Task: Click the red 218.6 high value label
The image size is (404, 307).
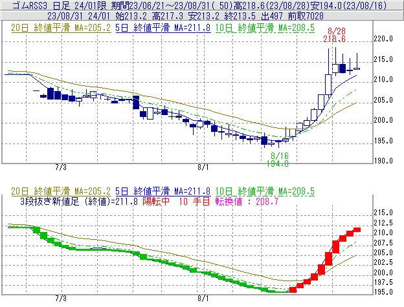Action: 334,39
